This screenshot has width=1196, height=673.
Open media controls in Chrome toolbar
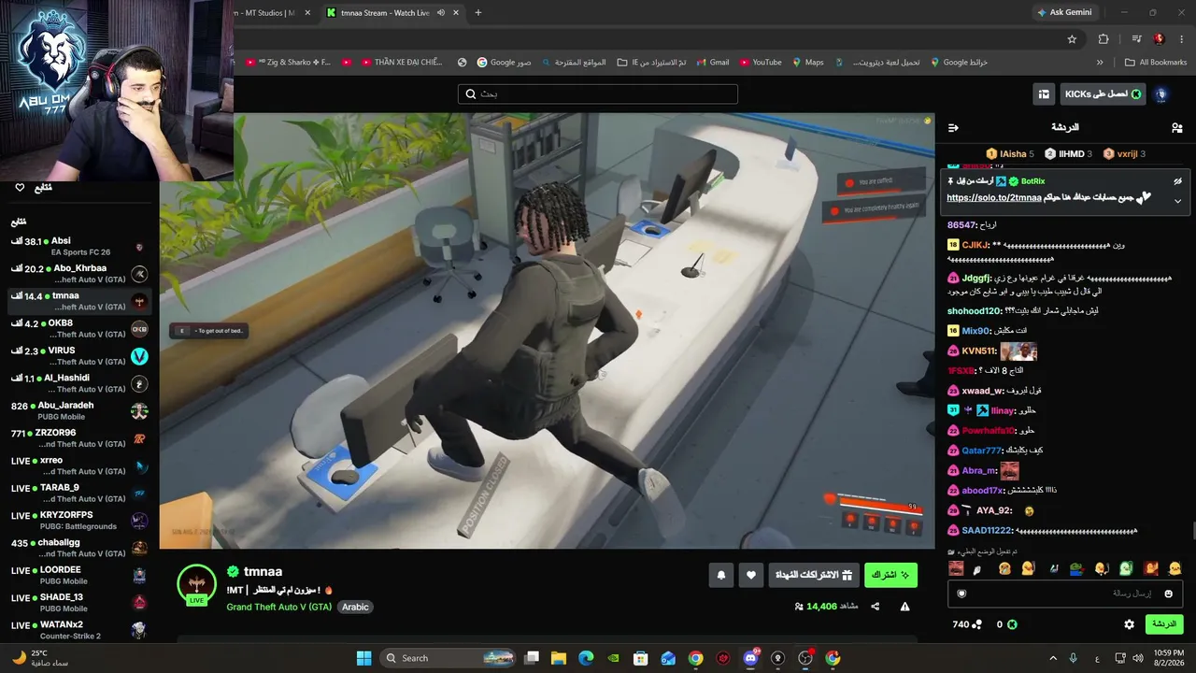(x=1136, y=39)
